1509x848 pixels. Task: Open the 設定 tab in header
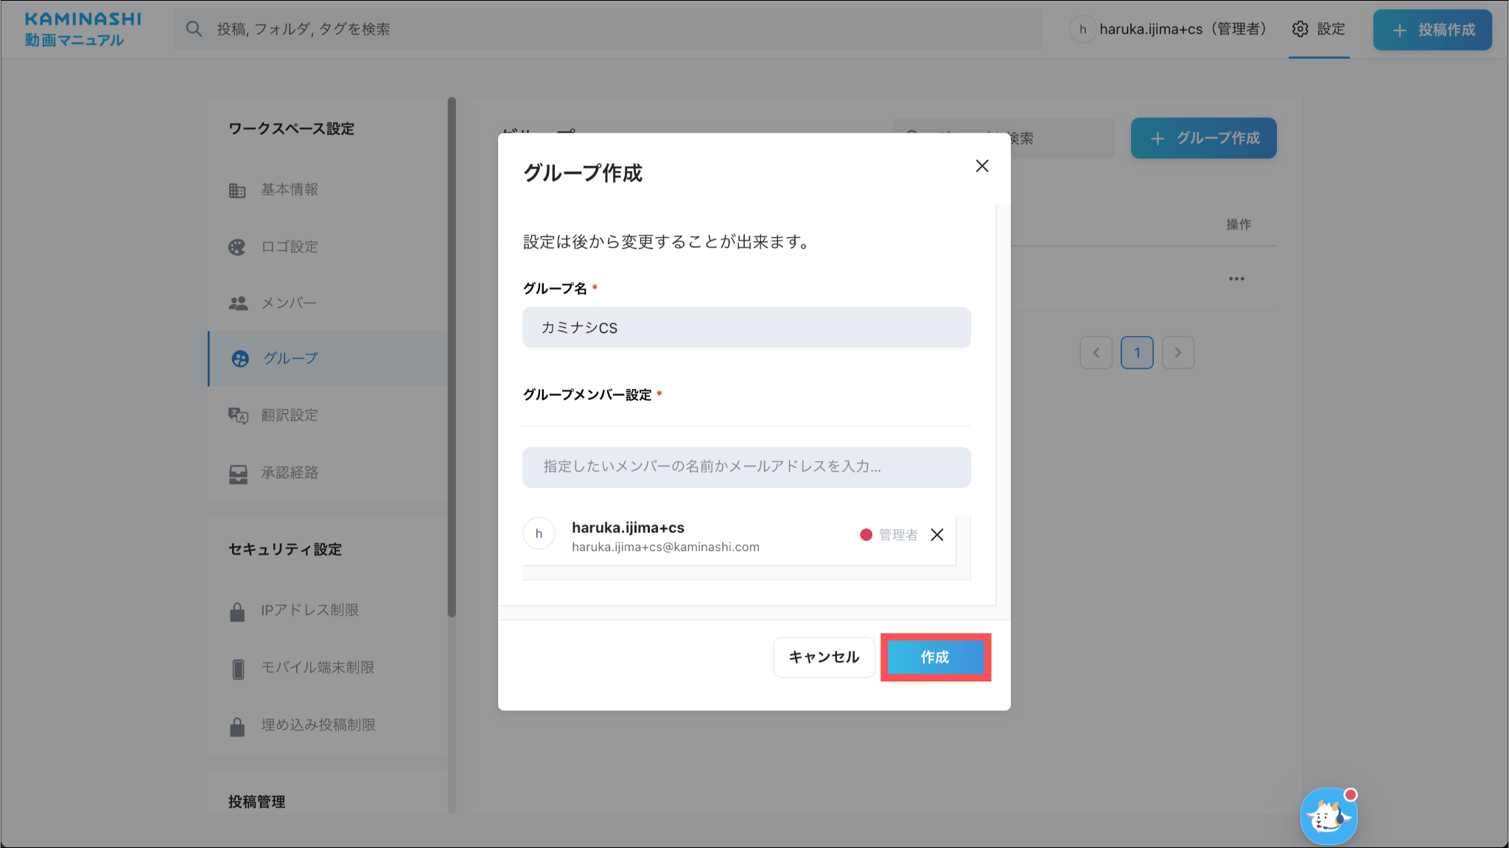click(x=1319, y=29)
